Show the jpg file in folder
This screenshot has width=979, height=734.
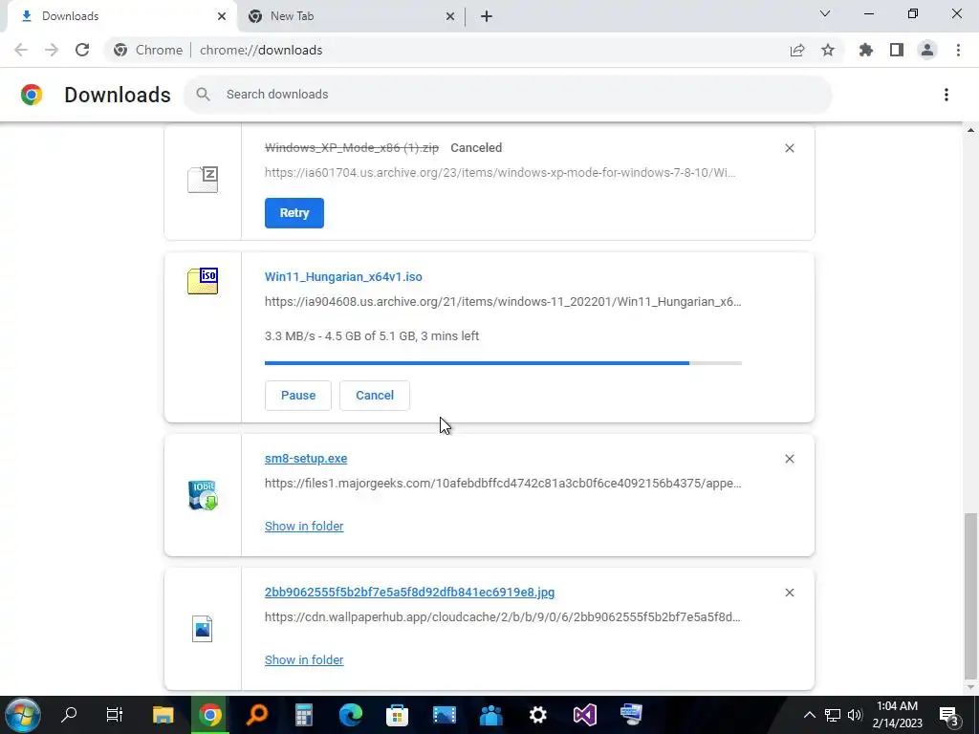(x=304, y=659)
